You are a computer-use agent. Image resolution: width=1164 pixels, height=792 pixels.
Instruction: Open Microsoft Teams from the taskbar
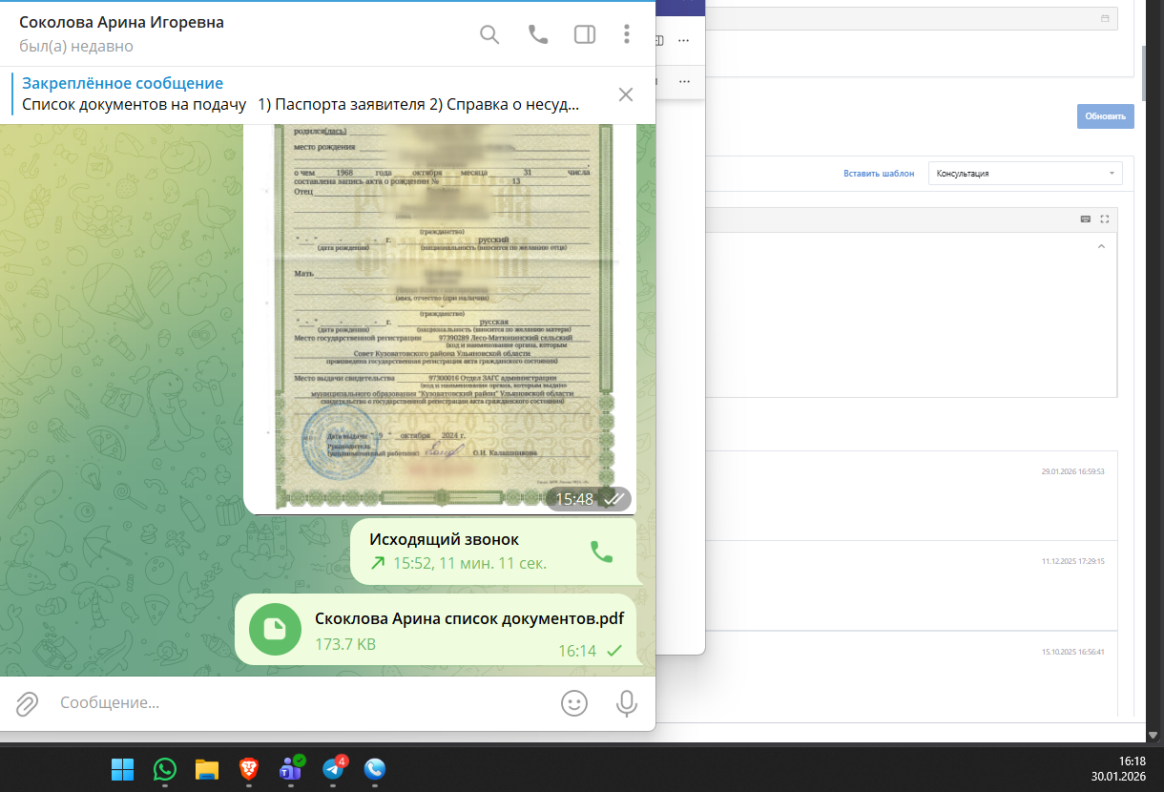click(x=291, y=768)
